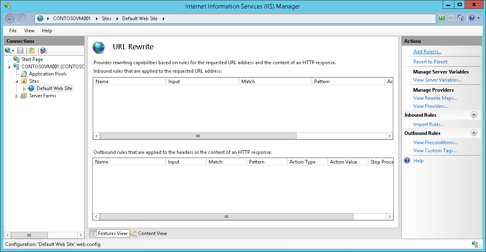Click the green Refresh page icon

442,18
